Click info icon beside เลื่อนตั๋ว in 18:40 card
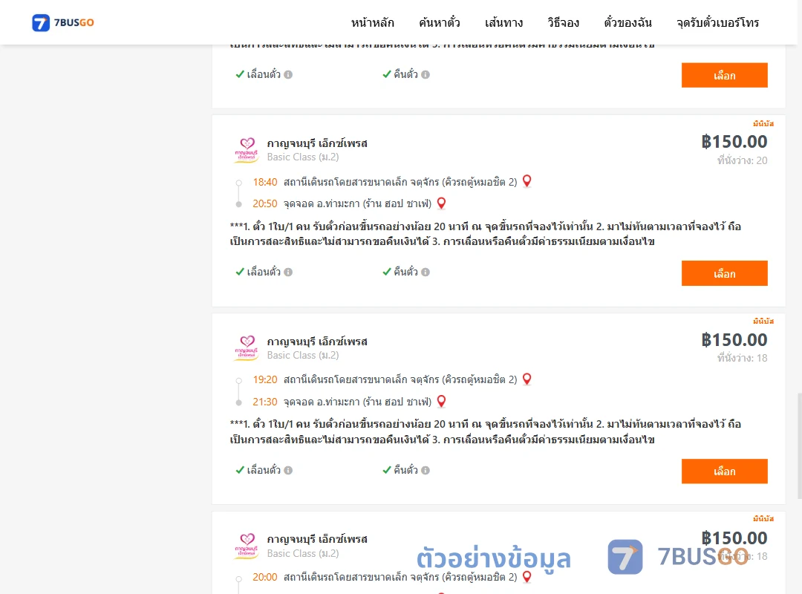 click(288, 272)
